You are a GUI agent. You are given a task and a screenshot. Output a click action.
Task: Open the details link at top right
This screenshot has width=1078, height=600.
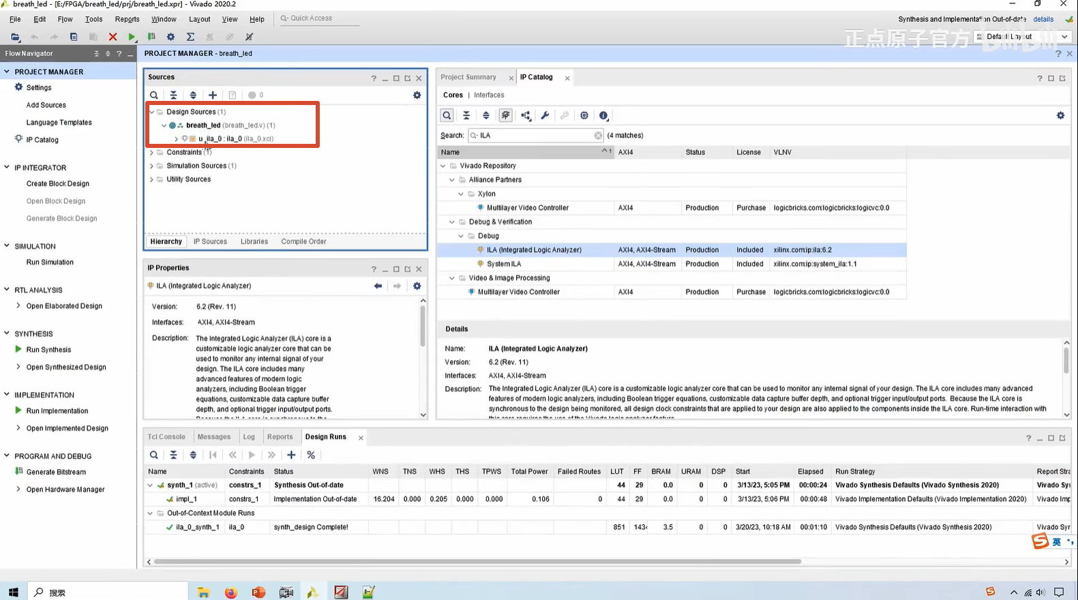1043,19
